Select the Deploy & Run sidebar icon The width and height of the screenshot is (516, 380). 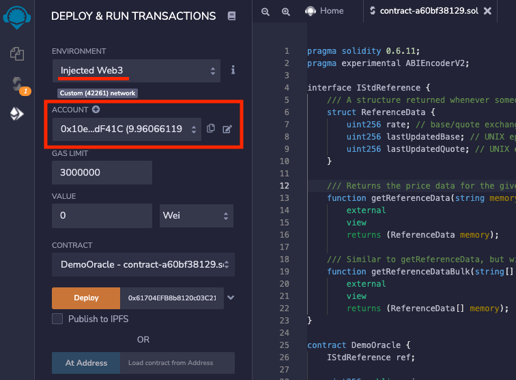point(17,114)
